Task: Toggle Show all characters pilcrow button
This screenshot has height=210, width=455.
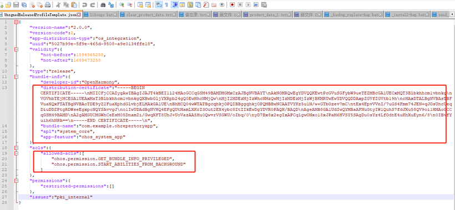Action: 166,5
